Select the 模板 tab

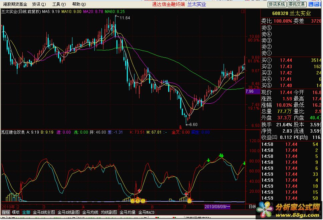pyautogui.click(x=16, y=212)
